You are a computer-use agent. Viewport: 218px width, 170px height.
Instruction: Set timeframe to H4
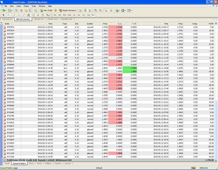coord(79,15)
